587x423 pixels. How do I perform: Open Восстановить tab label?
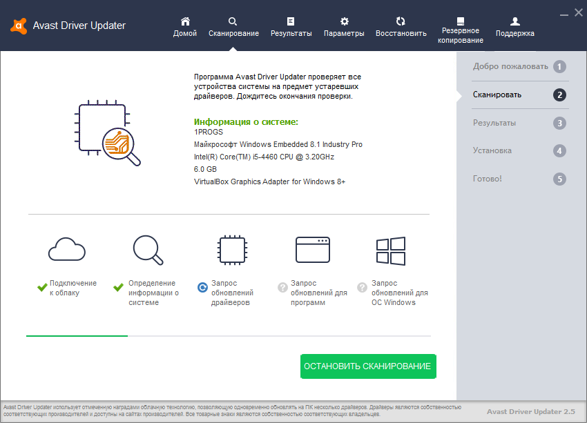401,33
